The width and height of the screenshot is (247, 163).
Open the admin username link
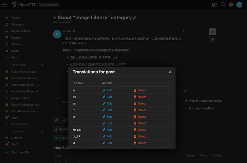point(67,31)
